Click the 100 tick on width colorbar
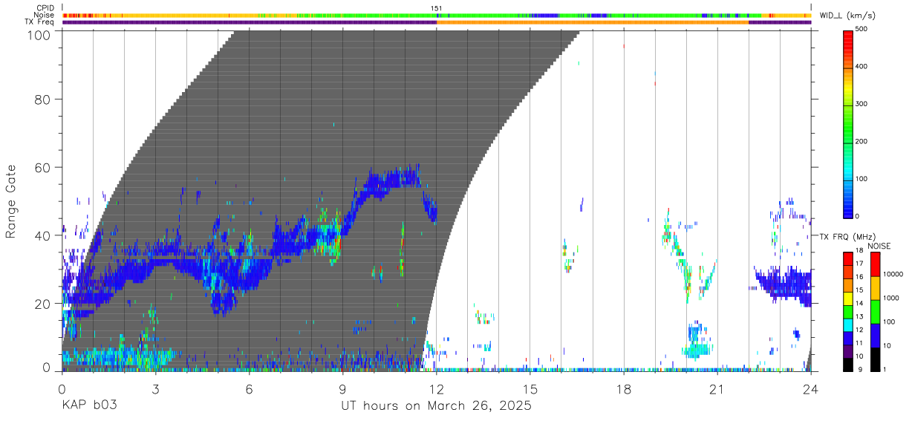This screenshot has width=912, height=421. pyautogui.click(x=861, y=178)
